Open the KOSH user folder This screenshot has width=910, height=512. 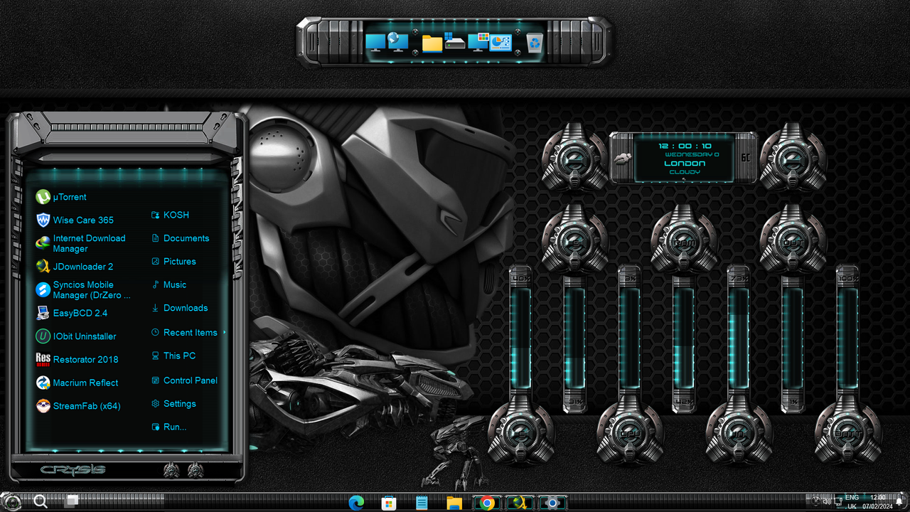coord(171,215)
